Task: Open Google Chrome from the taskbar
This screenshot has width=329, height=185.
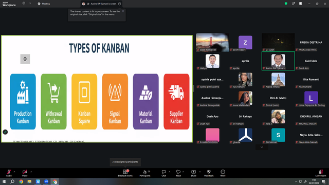Action: pyautogui.click(x=21, y=181)
